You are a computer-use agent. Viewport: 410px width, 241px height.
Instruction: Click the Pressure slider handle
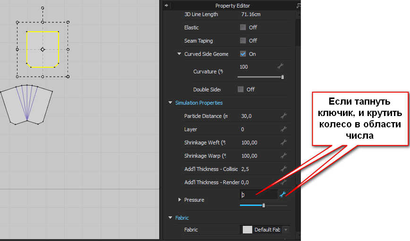click(x=264, y=205)
